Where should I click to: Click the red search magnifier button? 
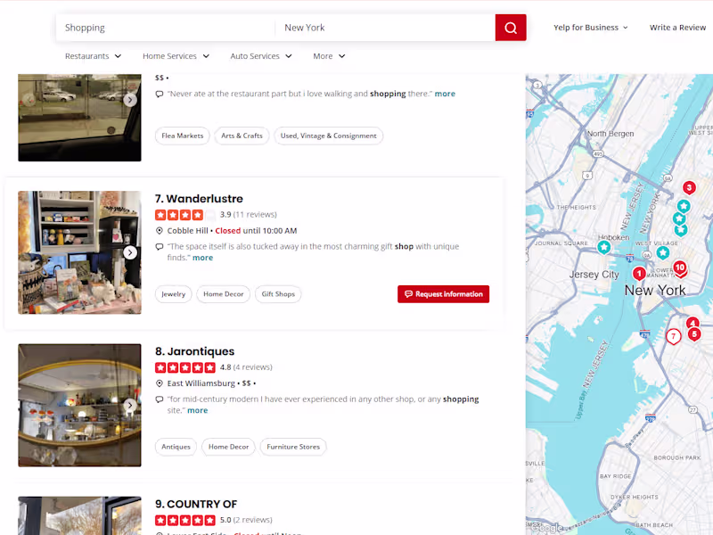click(511, 28)
